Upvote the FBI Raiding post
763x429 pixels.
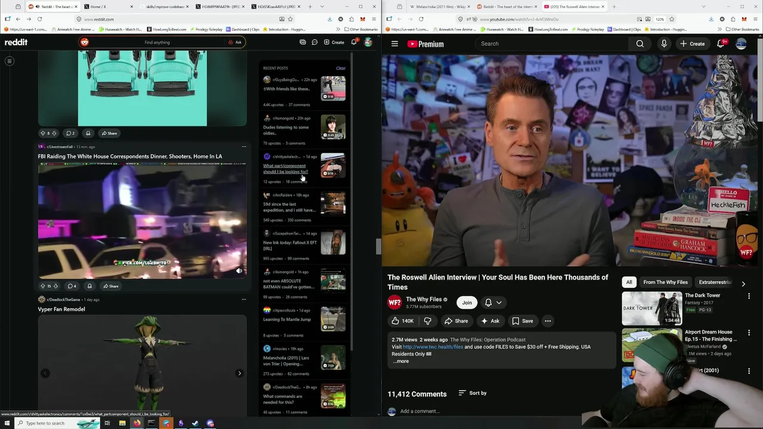coord(43,286)
